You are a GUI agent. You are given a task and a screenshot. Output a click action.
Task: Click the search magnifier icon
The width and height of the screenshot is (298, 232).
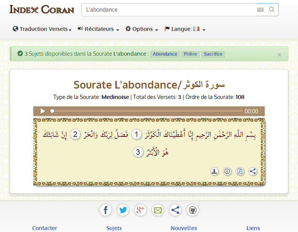click(272, 10)
